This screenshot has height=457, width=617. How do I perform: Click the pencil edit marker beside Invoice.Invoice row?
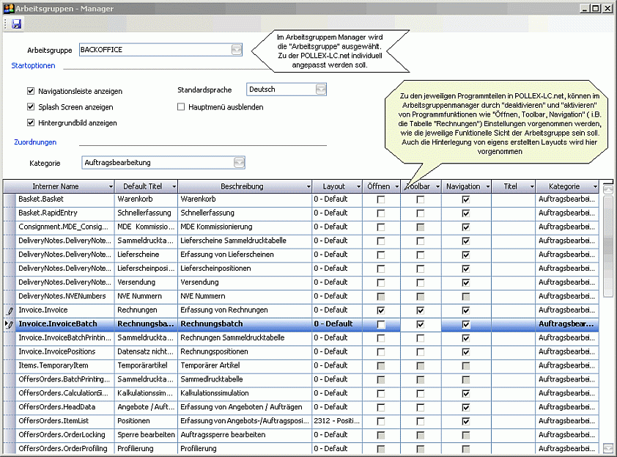coord(10,310)
